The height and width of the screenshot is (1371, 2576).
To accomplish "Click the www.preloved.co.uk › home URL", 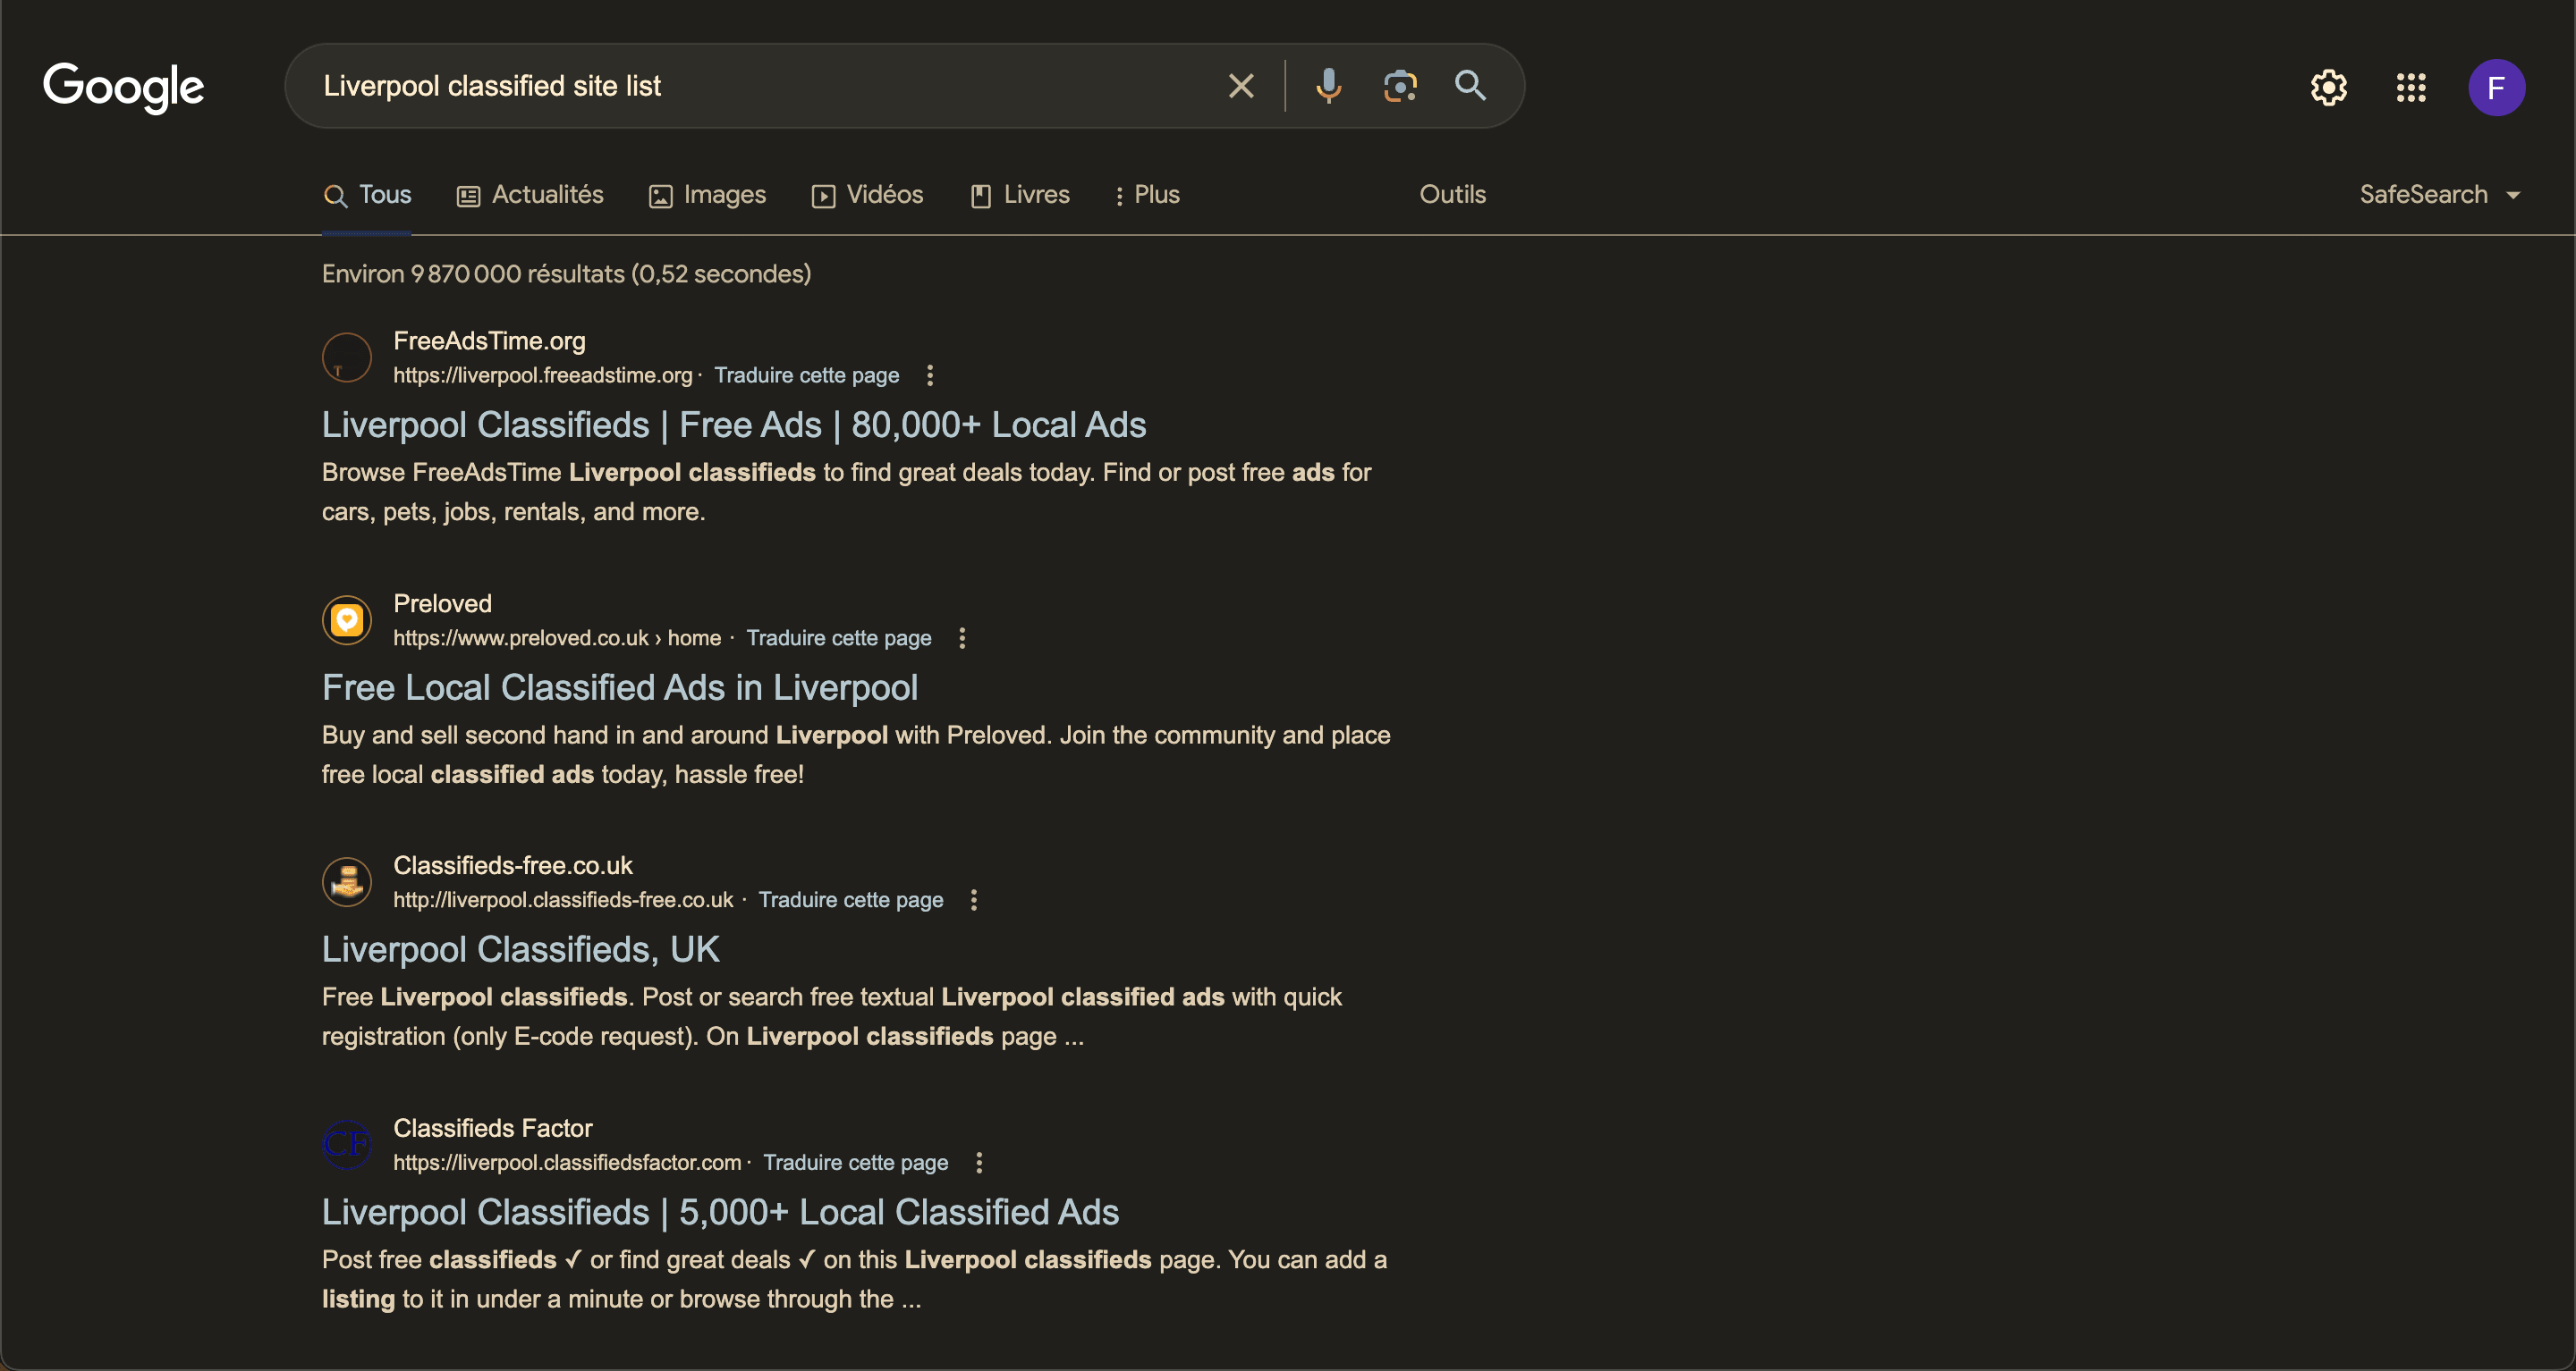I will coord(557,637).
